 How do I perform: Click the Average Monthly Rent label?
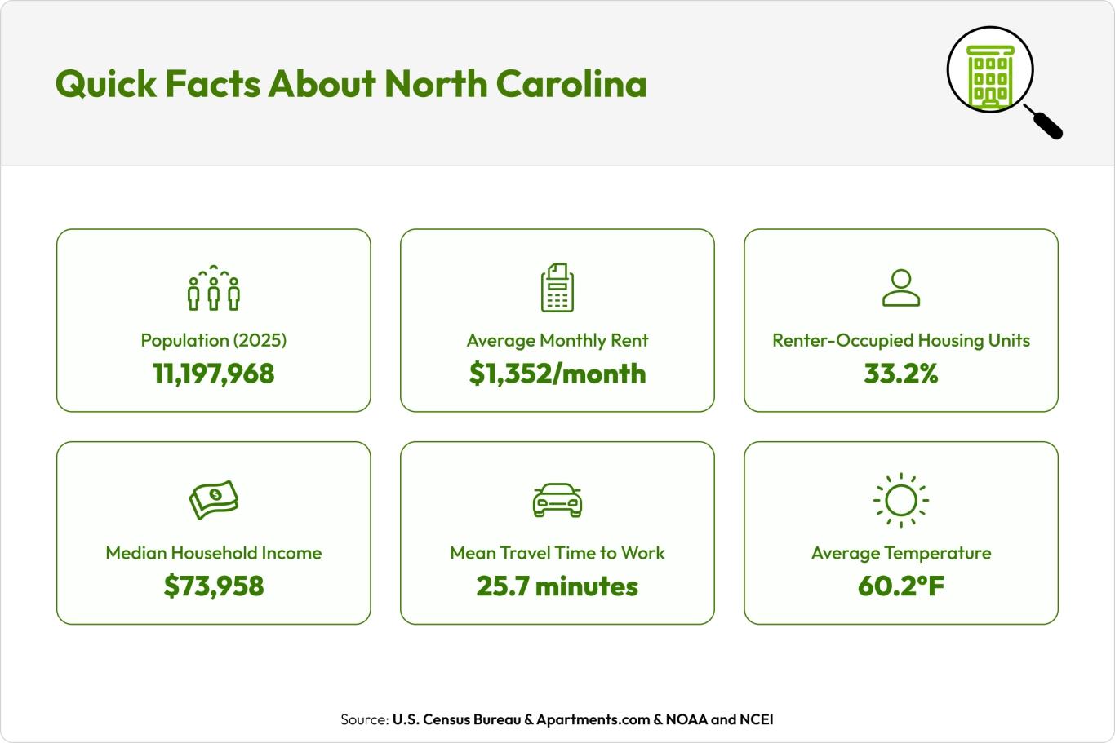[557, 340]
